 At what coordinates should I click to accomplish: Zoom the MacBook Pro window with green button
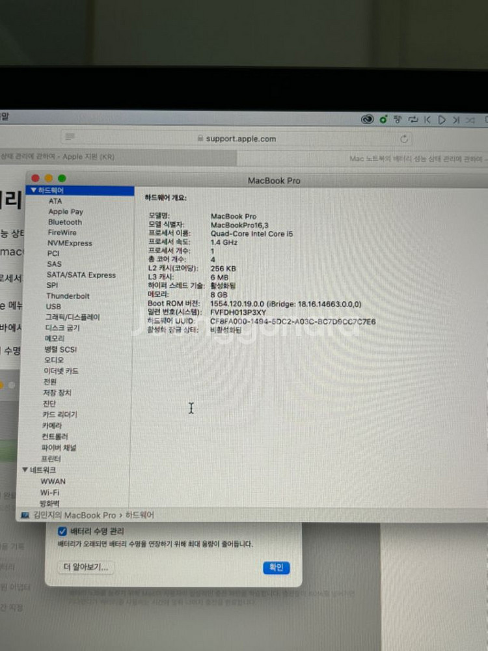tap(62, 178)
